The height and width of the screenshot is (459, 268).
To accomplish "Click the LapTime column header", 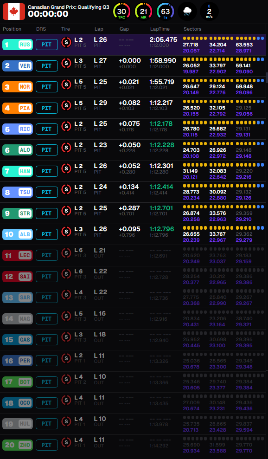I will tap(160, 29).
